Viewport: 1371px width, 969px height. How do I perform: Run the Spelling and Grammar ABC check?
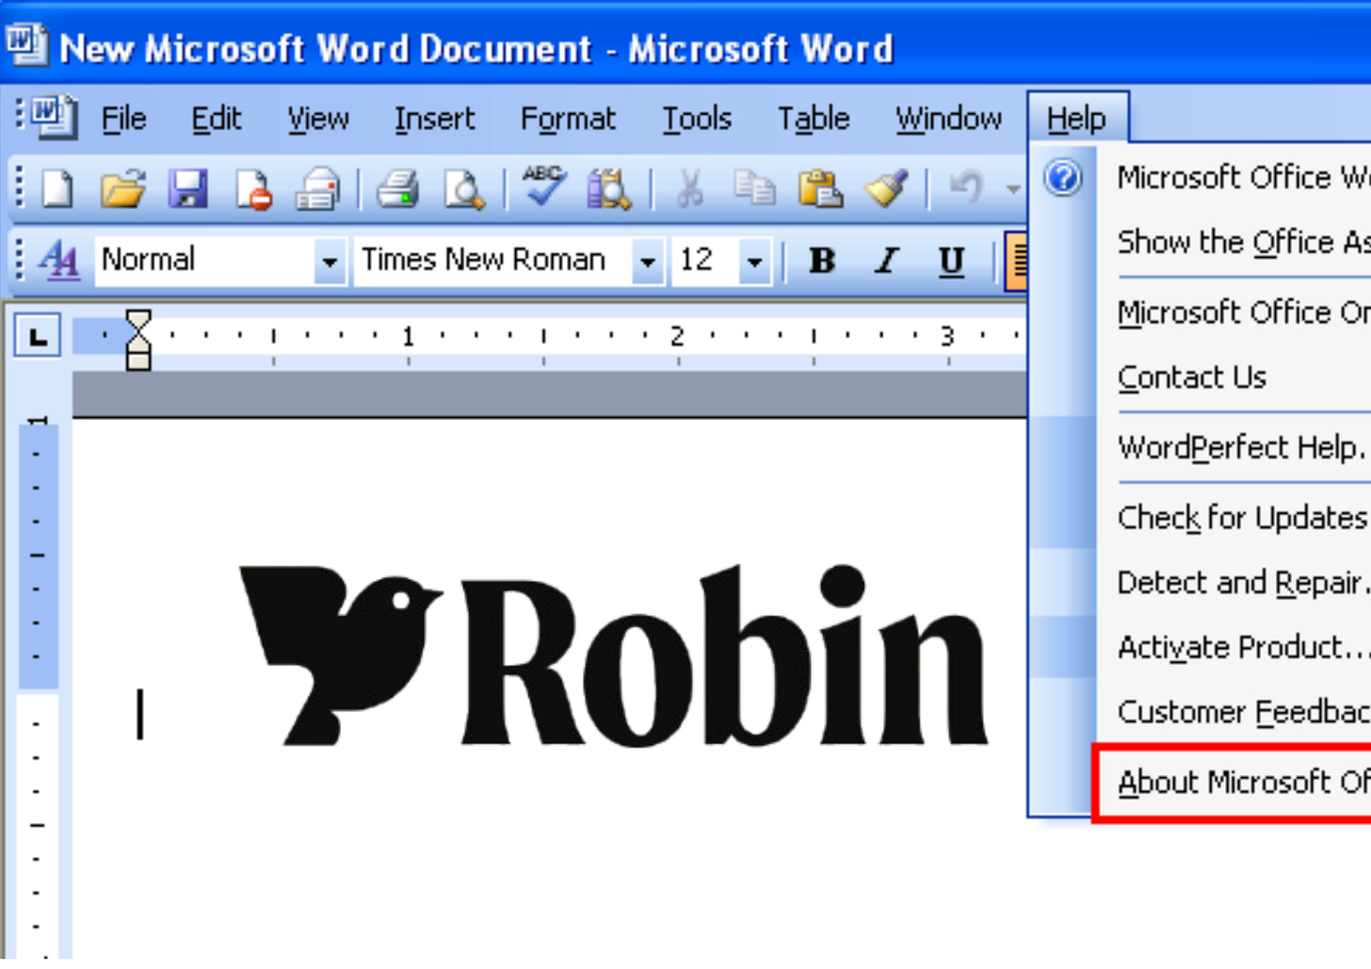pyautogui.click(x=543, y=186)
